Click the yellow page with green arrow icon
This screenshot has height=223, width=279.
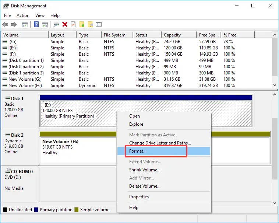82,25
